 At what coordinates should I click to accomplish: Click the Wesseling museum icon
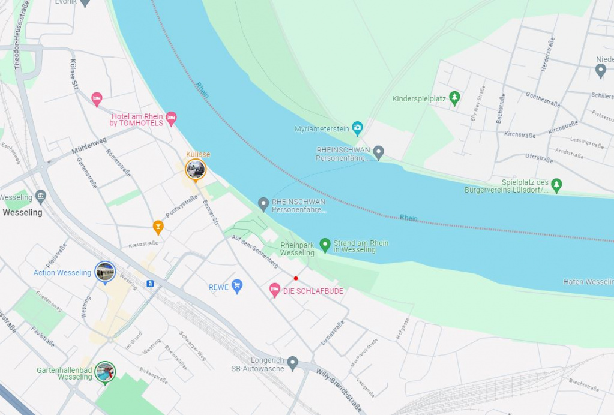point(41,196)
